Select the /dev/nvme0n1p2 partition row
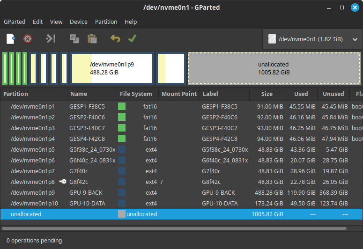 [x=181, y=117]
